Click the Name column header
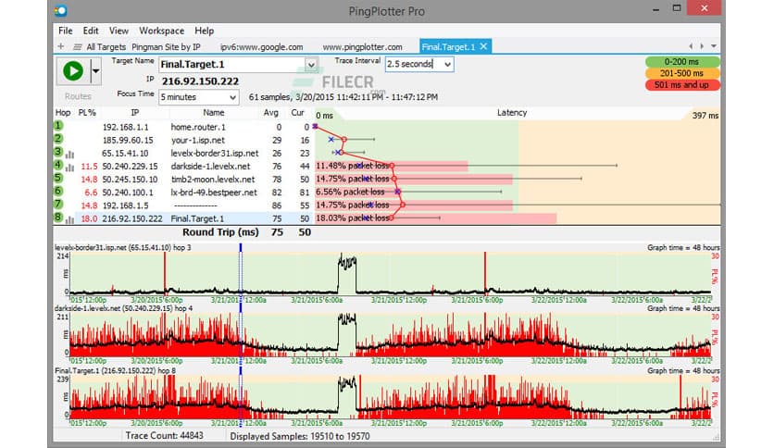 [x=213, y=113]
